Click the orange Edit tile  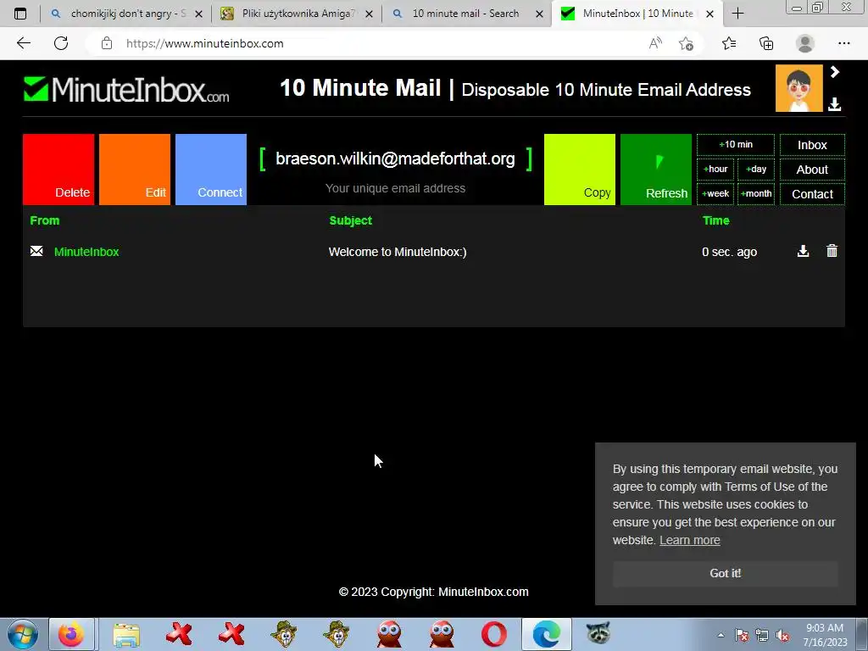[x=135, y=170]
